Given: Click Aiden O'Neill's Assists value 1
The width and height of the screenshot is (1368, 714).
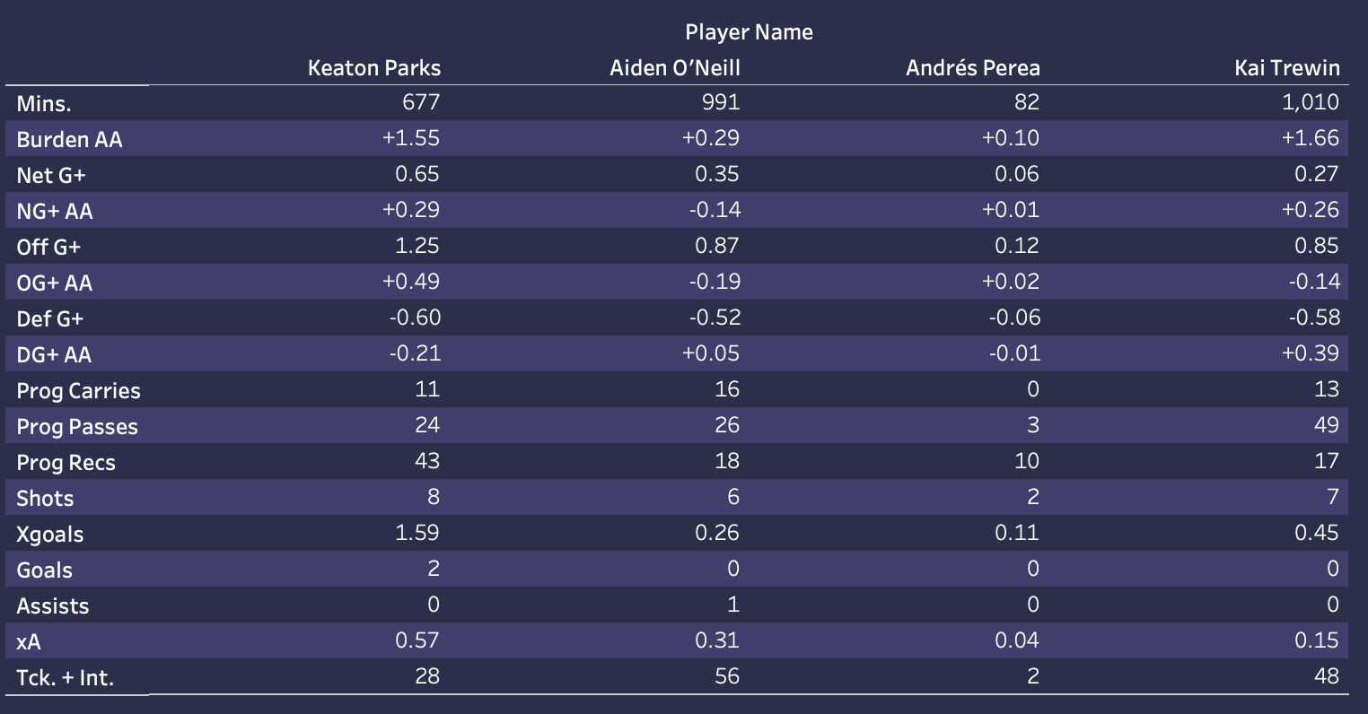Looking at the screenshot, I should (x=733, y=605).
